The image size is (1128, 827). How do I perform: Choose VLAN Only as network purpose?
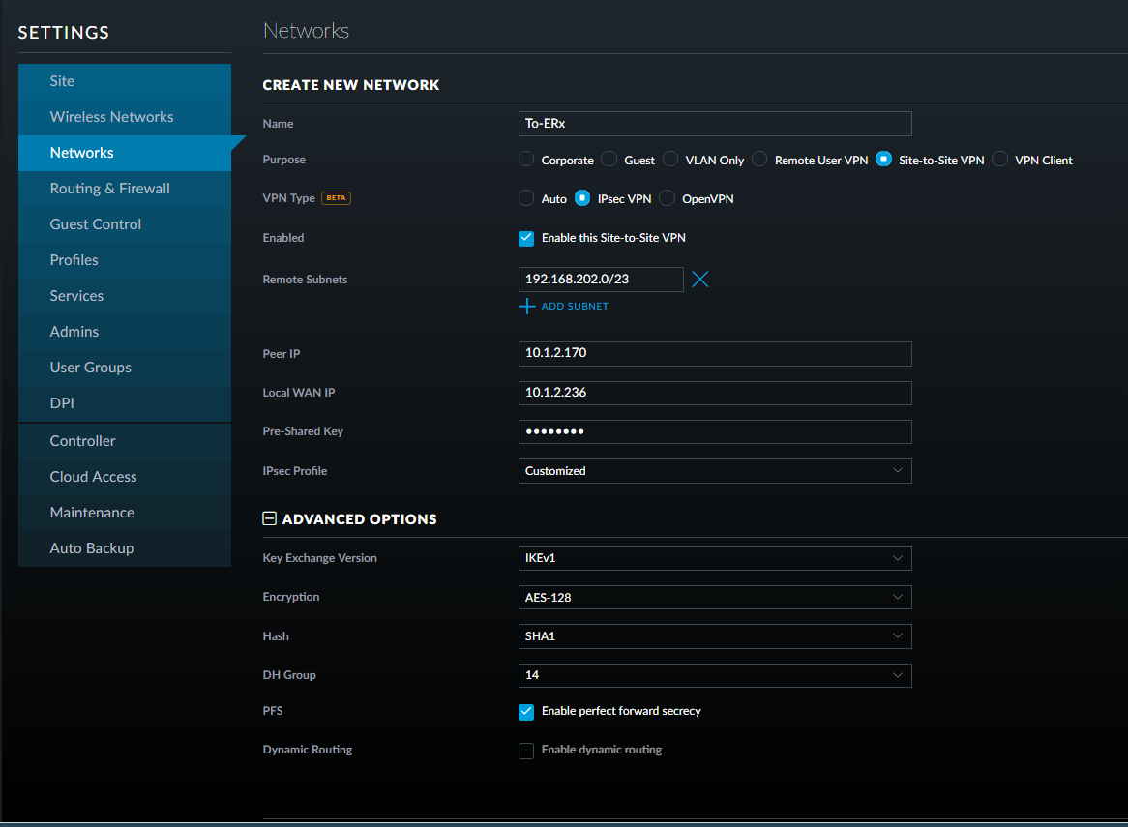(669, 159)
